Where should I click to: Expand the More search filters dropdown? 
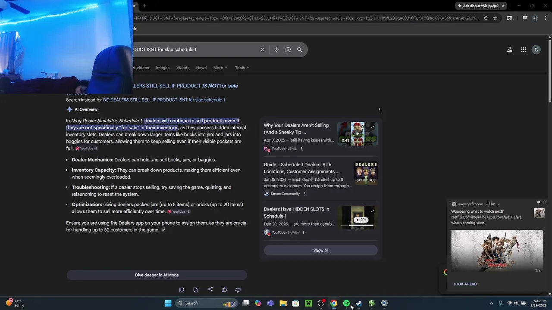click(220, 68)
